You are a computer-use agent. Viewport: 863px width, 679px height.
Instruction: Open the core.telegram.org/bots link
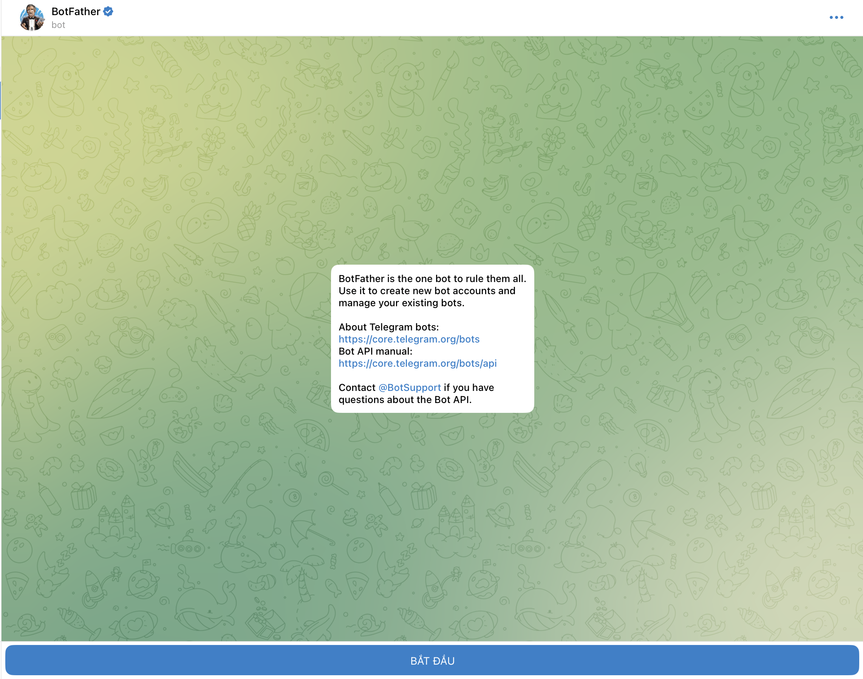409,339
